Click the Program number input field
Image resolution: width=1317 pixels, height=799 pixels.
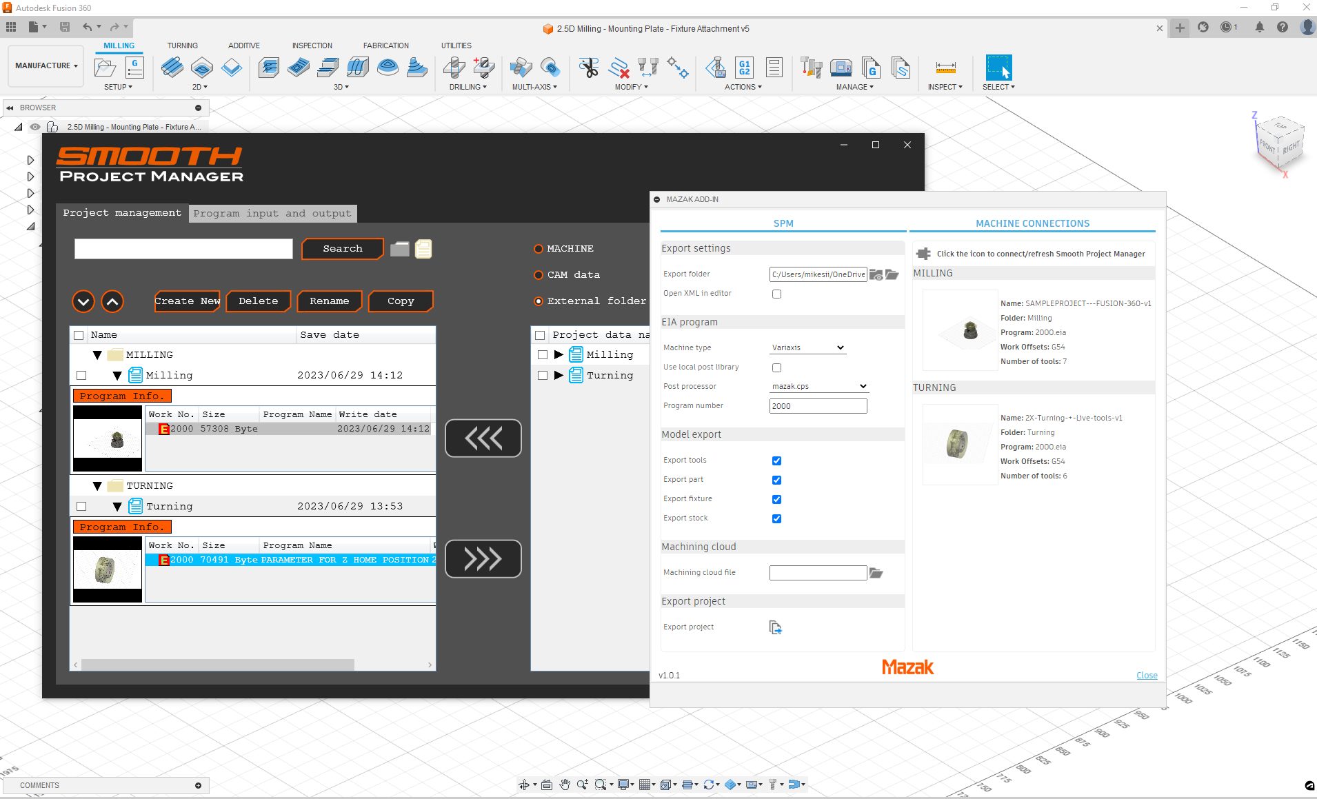click(818, 406)
